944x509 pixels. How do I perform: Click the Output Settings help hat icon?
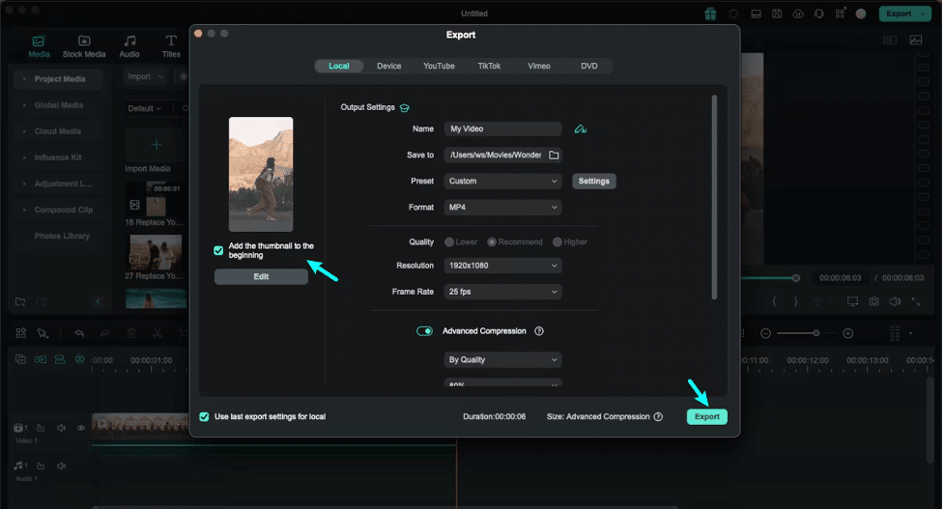[x=405, y=108]
